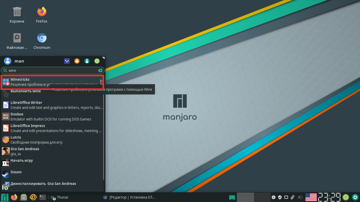Open the teal screenshot shutter panel icon
The image size is (360, 202).
[355, 197]
